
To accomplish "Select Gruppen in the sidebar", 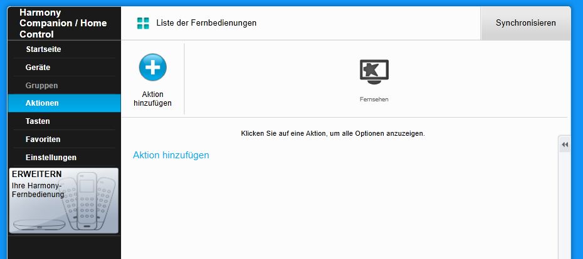I will (x=41, y=85).
